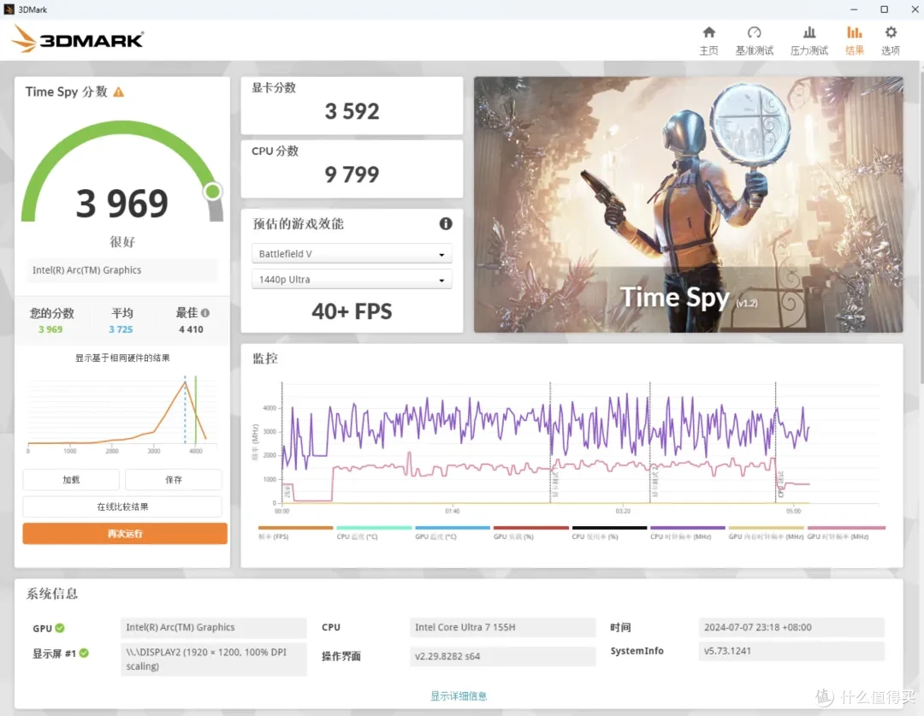924x716 pixels.
Task: Click the Time Spy benchmark image
Action: 688,204
